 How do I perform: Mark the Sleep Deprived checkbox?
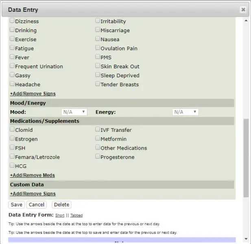pyautogui.click(x=98, y=75)
